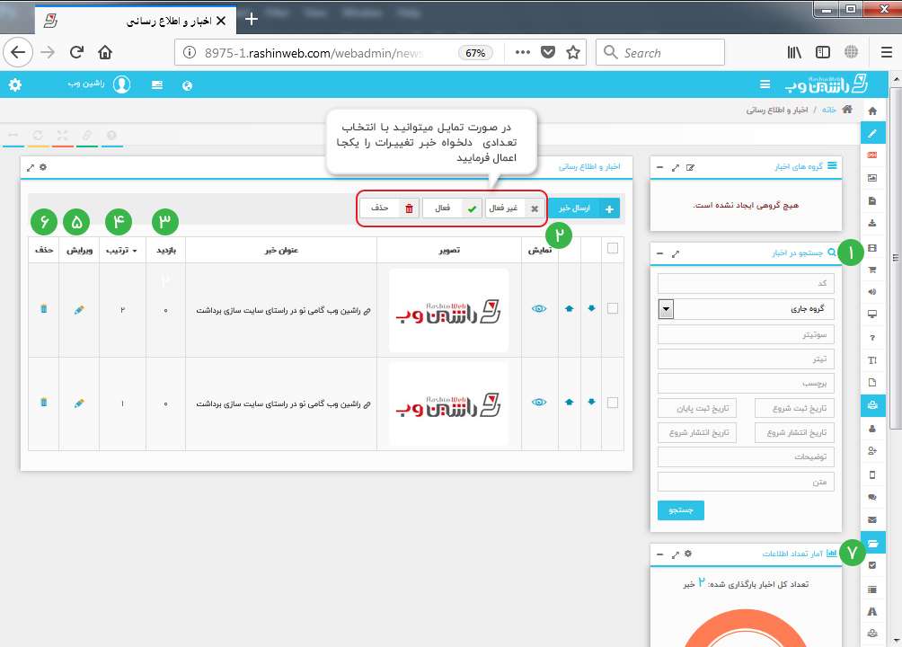This screenshot has width=902, height=647.
Task: Open a new browser tab
Action: pos(252,20)
